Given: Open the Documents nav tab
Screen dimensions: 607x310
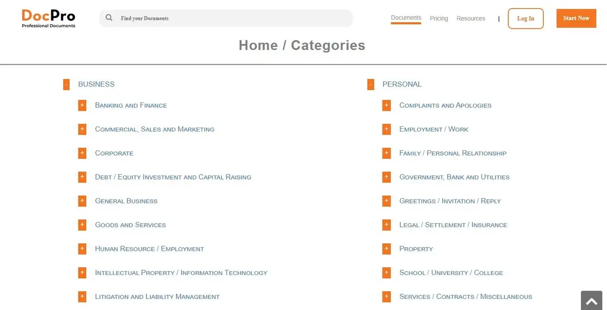Looking at the screenshot, I should click(406, 18).
